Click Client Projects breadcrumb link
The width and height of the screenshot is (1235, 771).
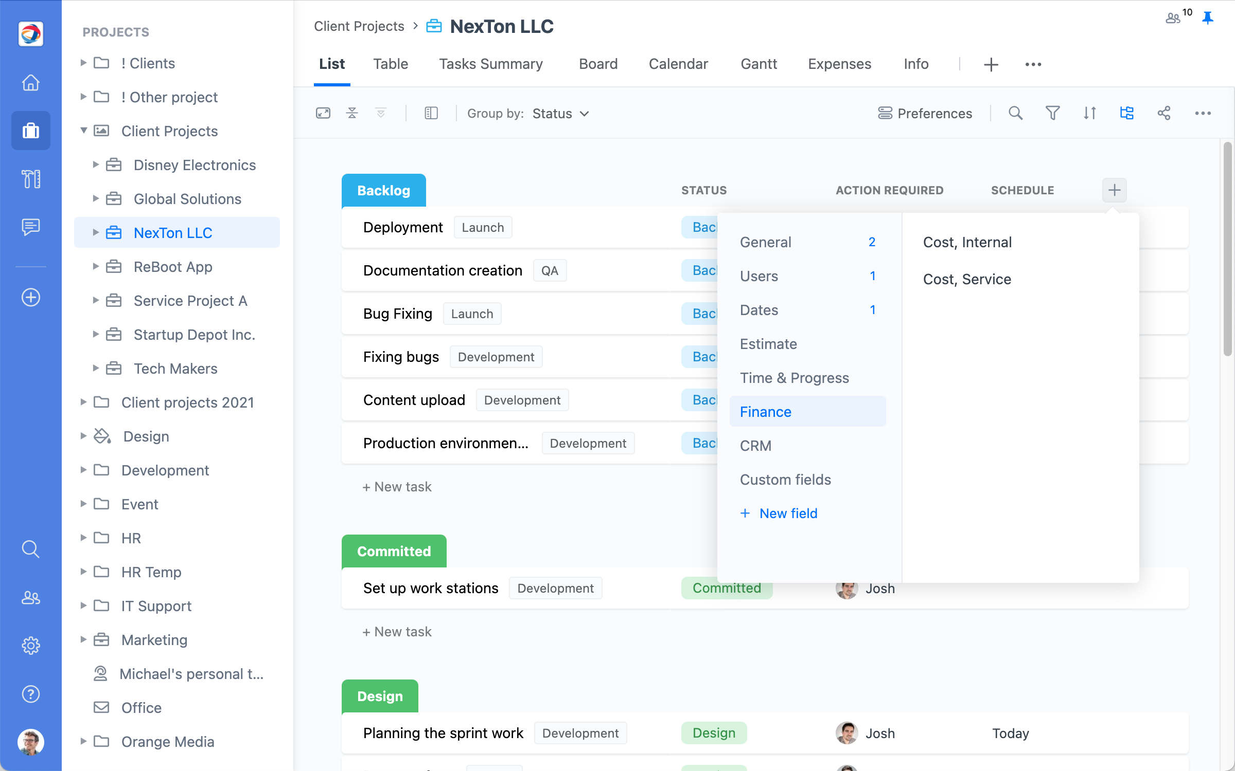[359, 26]
